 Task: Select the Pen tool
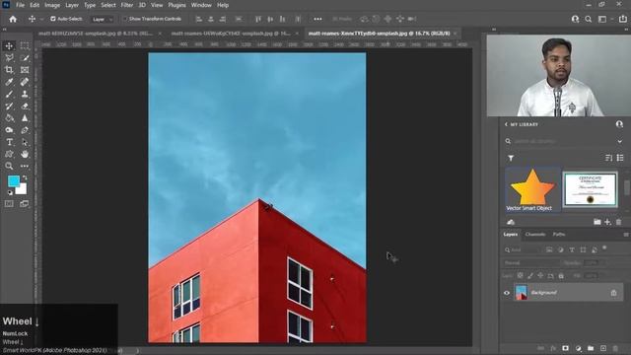pos(25,130)
